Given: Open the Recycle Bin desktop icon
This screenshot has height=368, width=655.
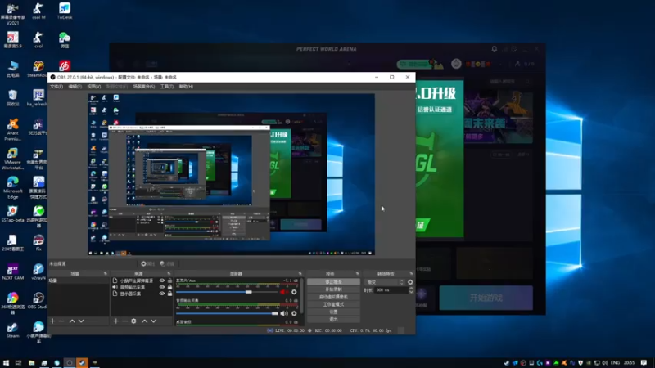Looking at the screenshot, I should tap(12, 98).
